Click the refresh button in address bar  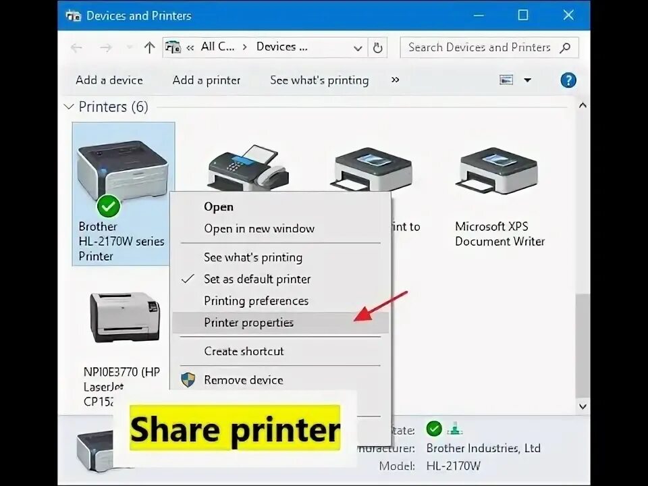(377, 47)
